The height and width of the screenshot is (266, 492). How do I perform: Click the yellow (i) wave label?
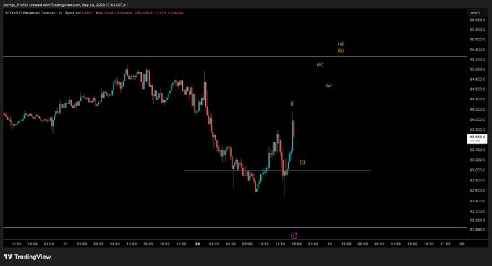pyautogui.click(x=292, y=103)
